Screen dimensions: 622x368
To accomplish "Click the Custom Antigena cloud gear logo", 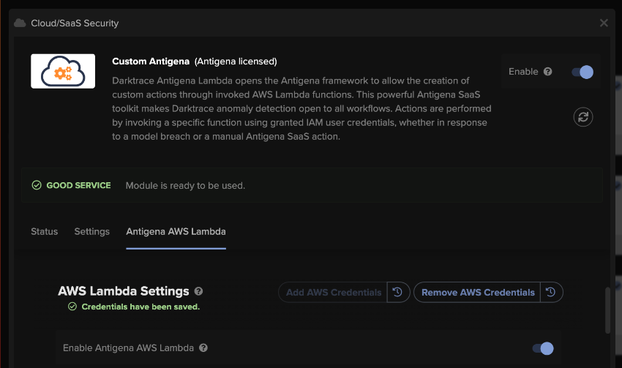I will point(63,72).
